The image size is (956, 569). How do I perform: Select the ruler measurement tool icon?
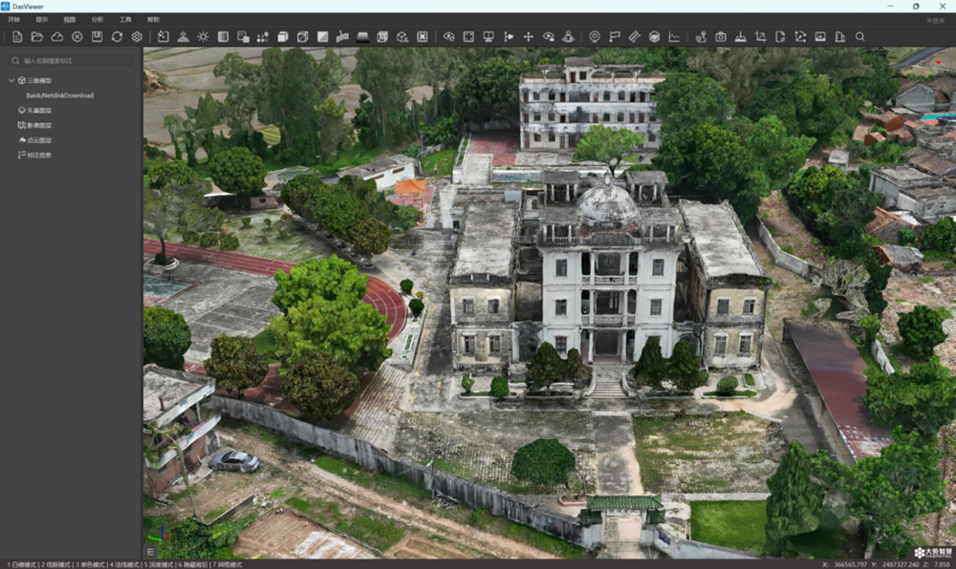click(x=634, y=36)
